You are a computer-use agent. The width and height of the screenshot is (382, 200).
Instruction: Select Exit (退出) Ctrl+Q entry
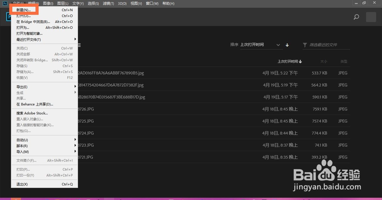tap(44, 184)
